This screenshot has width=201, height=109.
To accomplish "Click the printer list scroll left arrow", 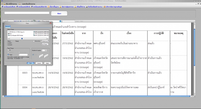I will (8, 38).
